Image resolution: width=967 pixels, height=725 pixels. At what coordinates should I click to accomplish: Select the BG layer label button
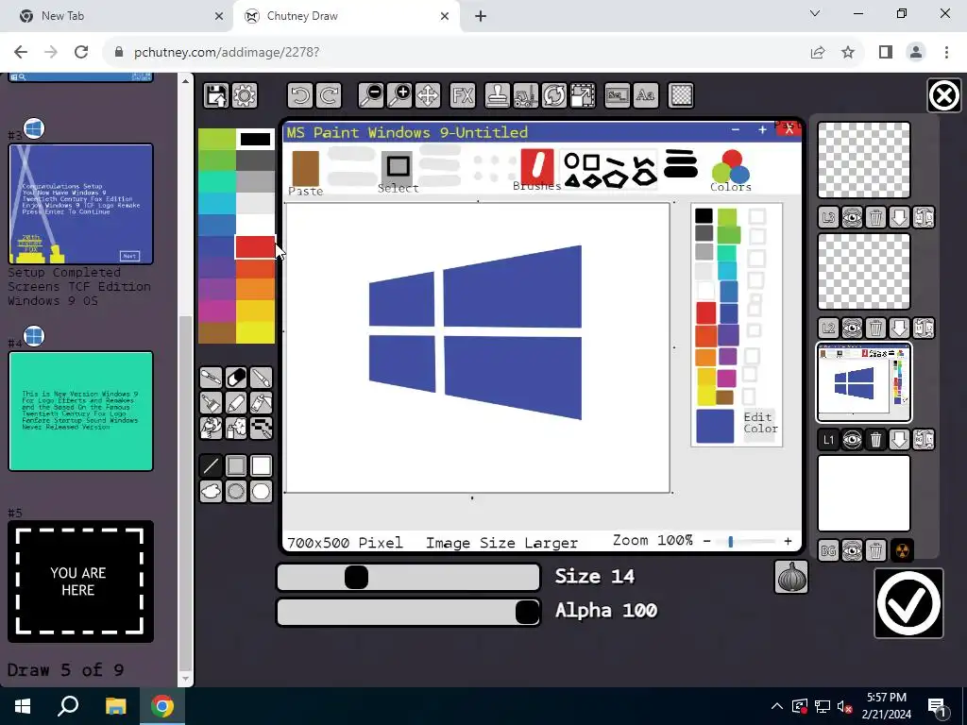(x=829, y=550)
